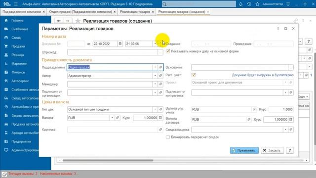Open favorites star in title bar
The width and height of the screenshot is (316, 178).
click(x=257, y=4)
